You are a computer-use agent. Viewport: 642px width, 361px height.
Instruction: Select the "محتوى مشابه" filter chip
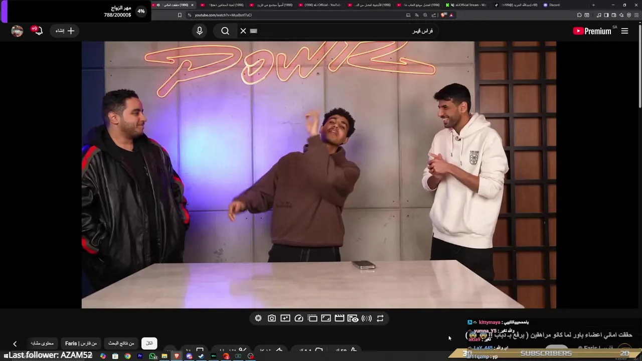[x=42, y=343]
